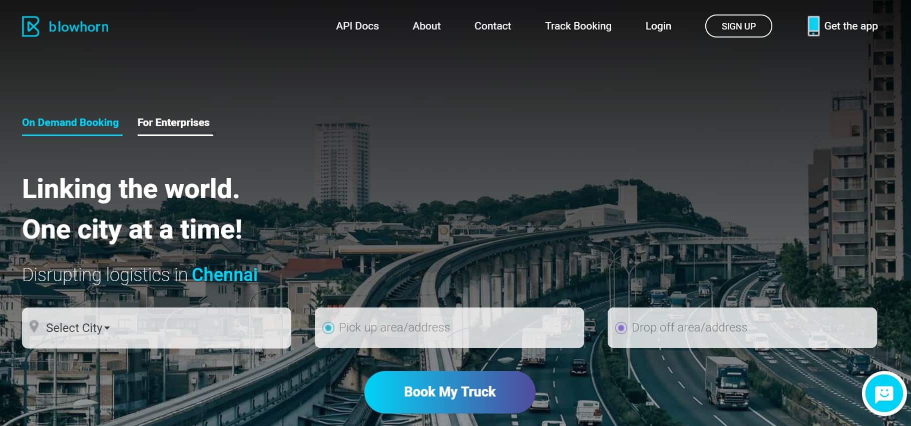
Task: Switch to On Demand Booking tab
Action: pos(71,122)
